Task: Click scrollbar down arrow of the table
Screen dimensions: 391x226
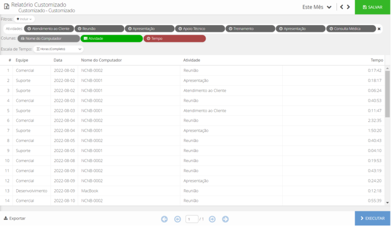Action: [x=387, y=203]
